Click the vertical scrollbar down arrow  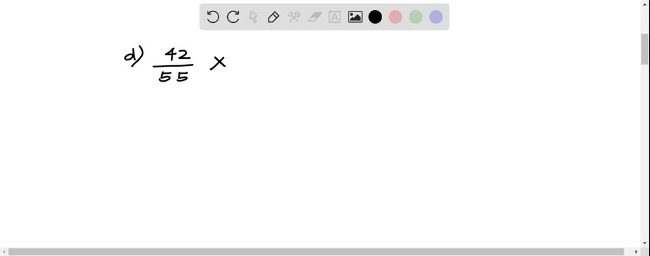[x=645, y=243]
